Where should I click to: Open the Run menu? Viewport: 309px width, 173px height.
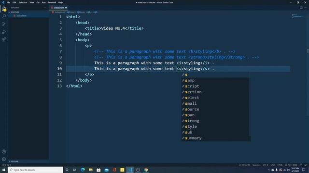click(44, 2)
